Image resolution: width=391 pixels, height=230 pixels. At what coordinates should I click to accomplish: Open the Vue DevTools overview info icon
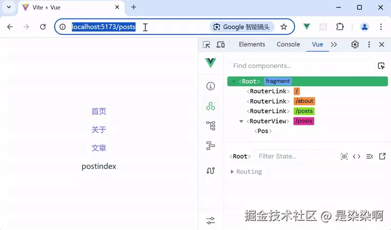click(x=211, y=86)
